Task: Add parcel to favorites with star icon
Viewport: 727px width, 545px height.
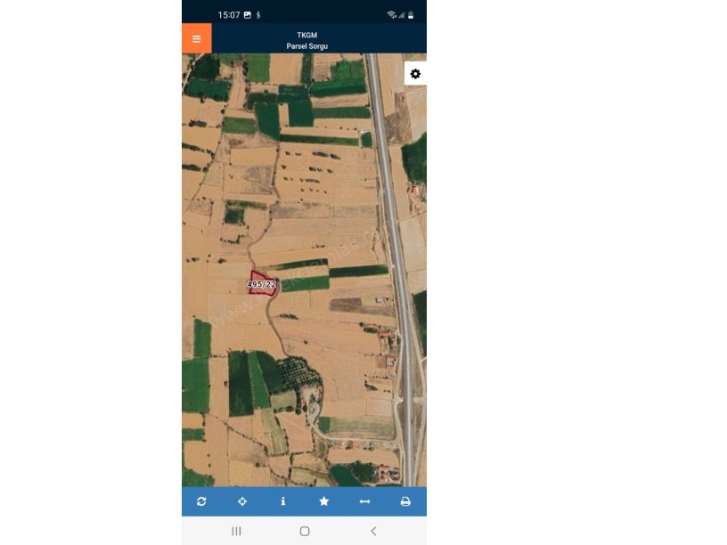Action: [324, 501]
